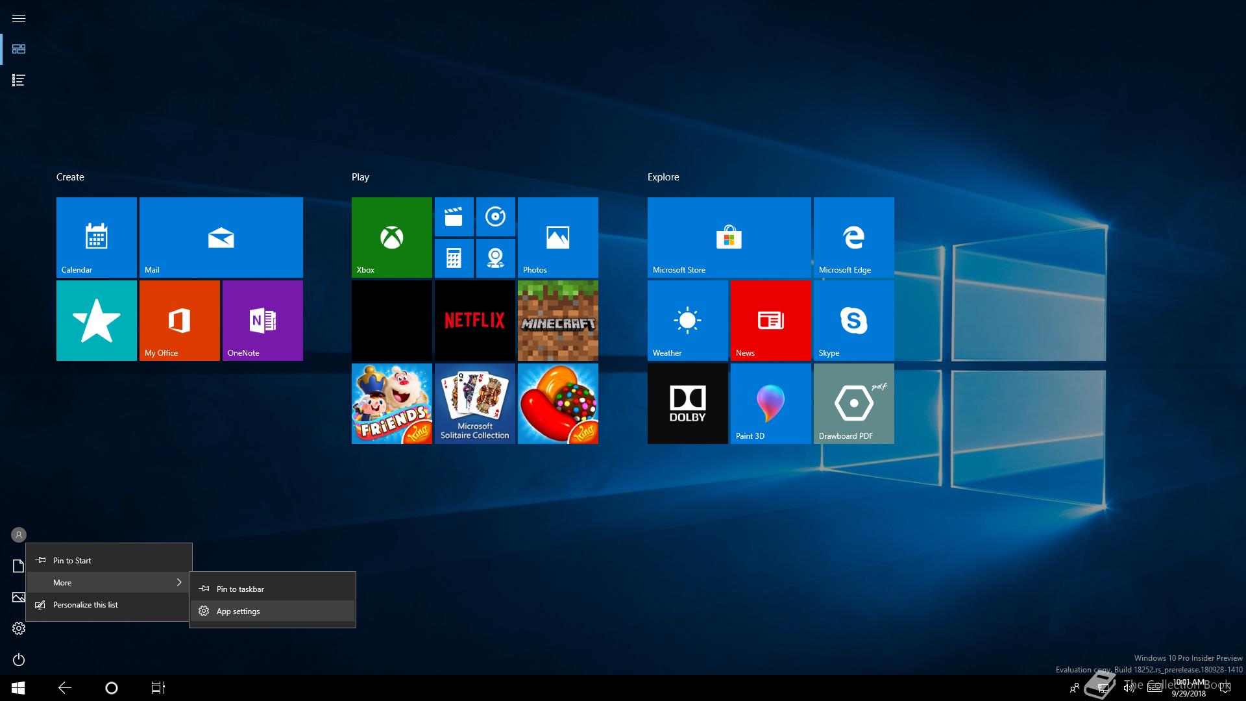Click the taskbar Back arrow
Viewport: 1246px width, 701px height.
click(65, 688)
